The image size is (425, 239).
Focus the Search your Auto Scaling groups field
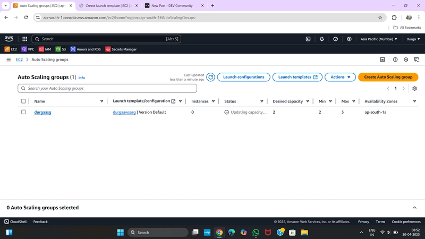pyautogui.click(x=107, y=88)
